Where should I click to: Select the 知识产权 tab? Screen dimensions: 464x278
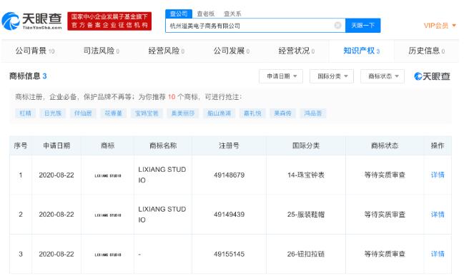[362, 51]
